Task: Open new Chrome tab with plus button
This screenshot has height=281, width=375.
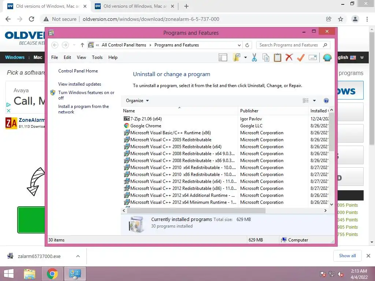Action: (186, 7)
